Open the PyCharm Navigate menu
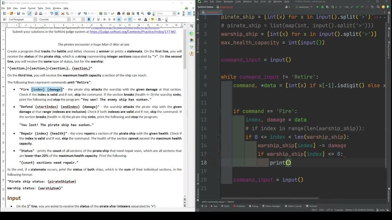This screenshot has height=220, width=392. click(x=228, y=2)
